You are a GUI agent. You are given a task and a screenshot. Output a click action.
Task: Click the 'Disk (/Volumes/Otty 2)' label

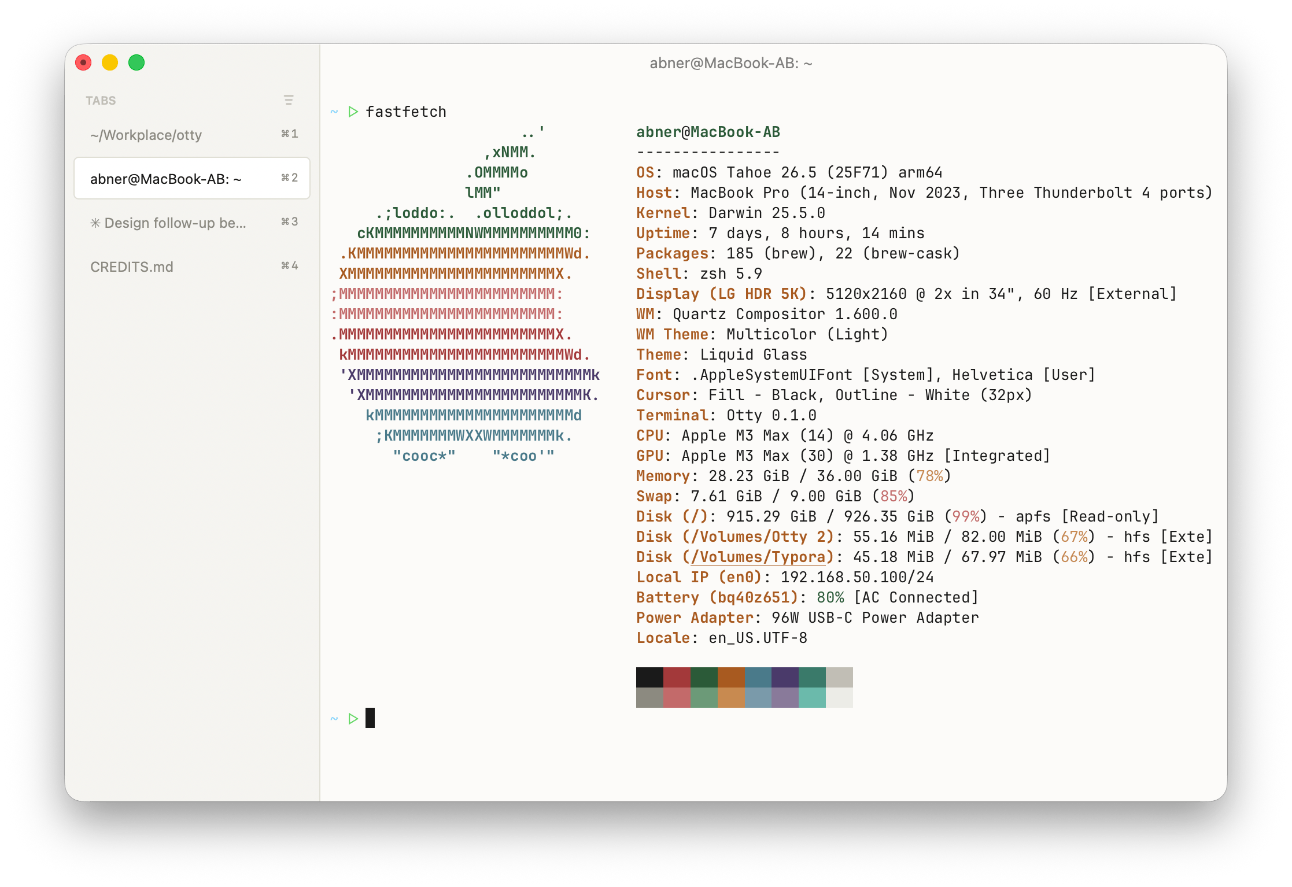coord(735,537)
